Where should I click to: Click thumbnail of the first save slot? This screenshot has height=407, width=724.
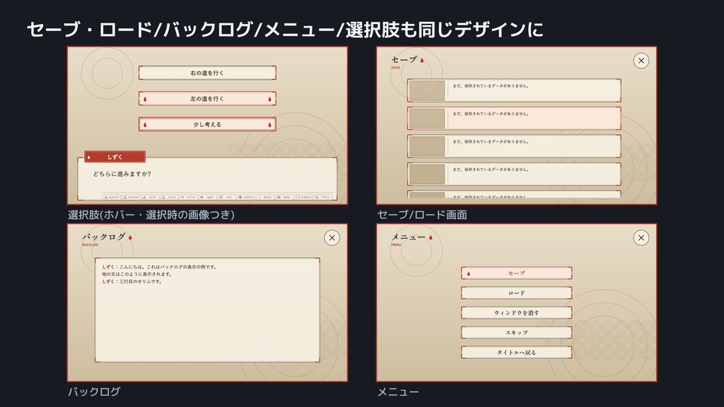(x=427, y=90)
